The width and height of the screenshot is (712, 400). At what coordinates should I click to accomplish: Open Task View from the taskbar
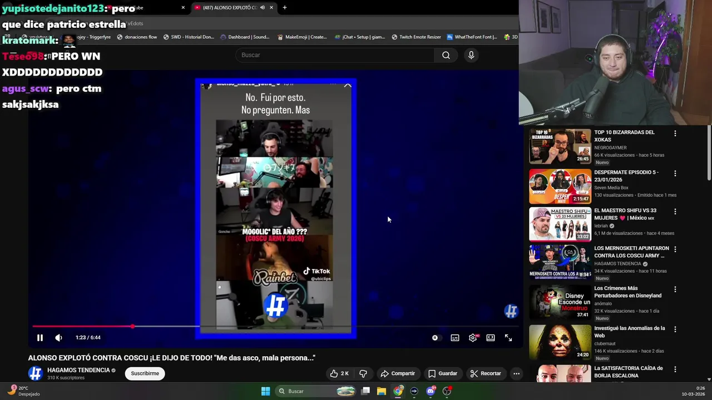365,391
